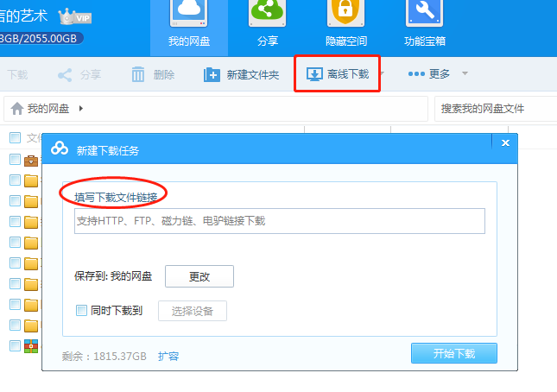Click the 剩余：1815.37GB text

[x=104, y=356]
